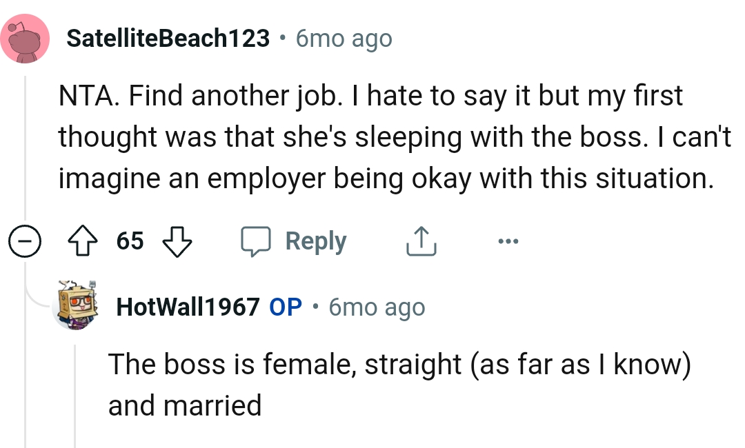
Task: Select the 6mo ago timestamp on top comment
Action: pos(344,39)
